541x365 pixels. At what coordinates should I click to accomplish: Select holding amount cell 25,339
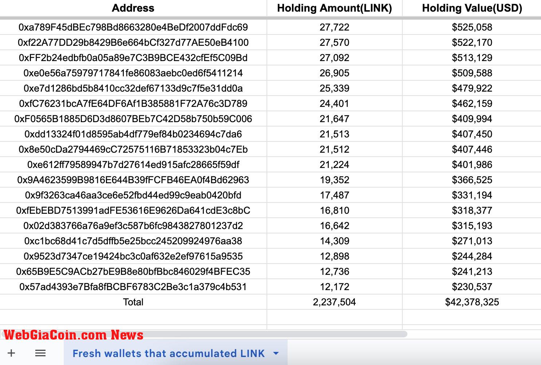pyautogui.click(x=335, y=88)
